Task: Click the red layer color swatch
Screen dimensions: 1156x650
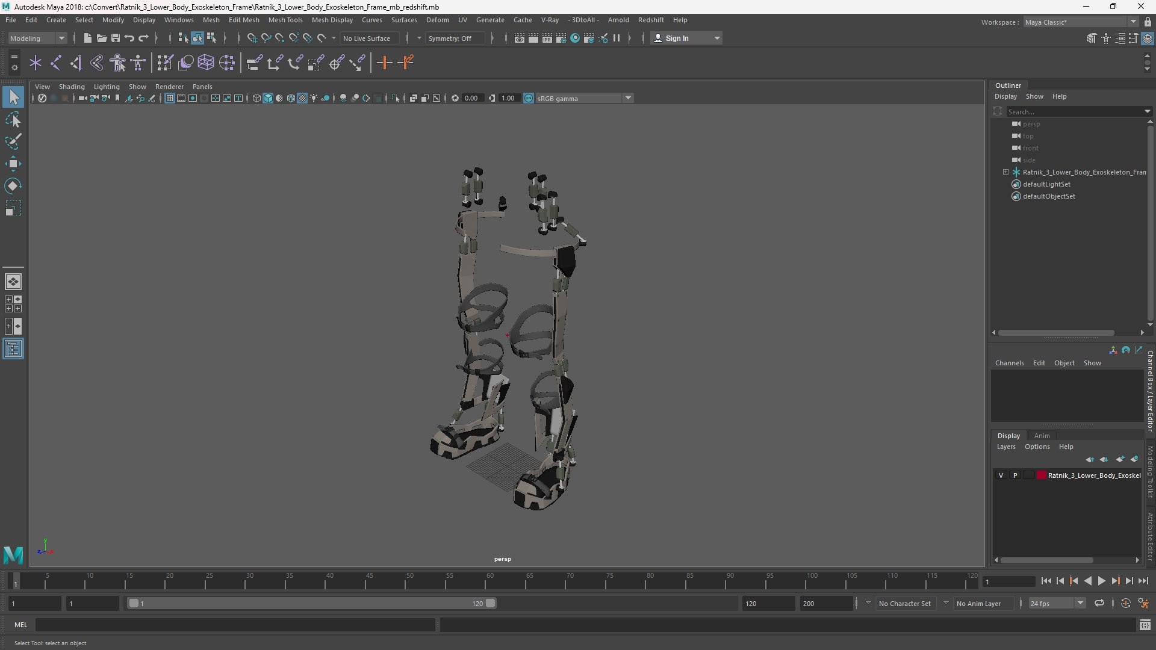Action: click(1041, 475)
